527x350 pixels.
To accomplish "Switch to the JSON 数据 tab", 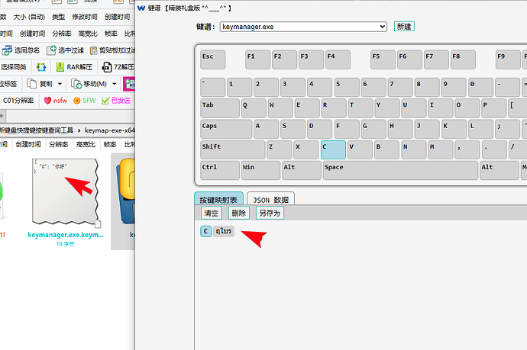I will pyautogui.click(x=271, y=199).
